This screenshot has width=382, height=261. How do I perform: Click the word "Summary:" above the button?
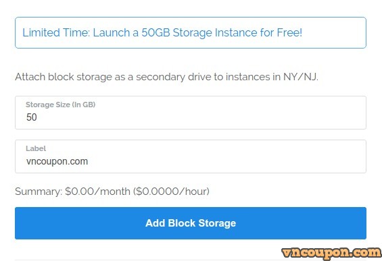click(x=39, y=192)
